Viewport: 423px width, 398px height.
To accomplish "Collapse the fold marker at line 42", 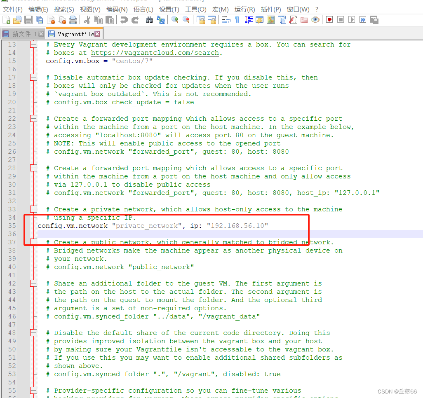I will tap(33, 283).
